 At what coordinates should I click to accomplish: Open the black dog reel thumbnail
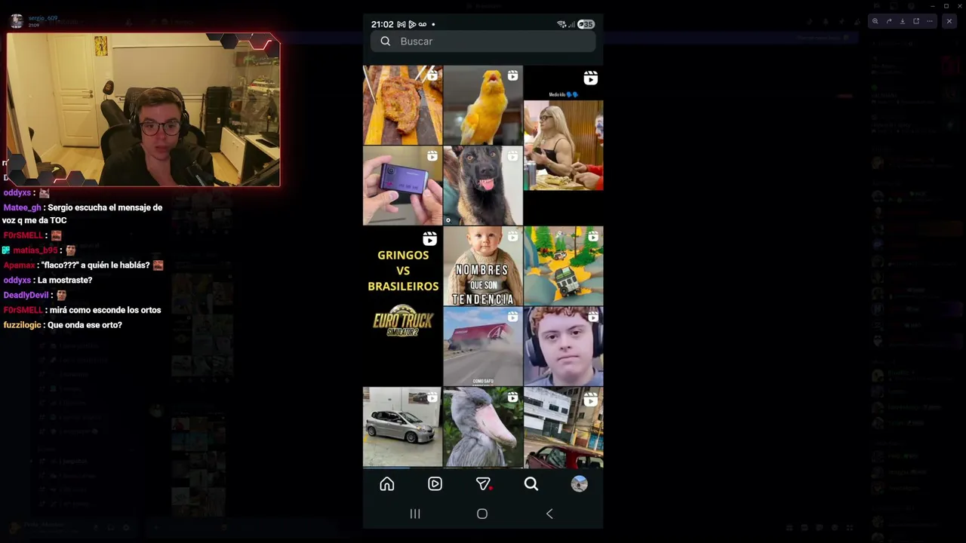[x=483, y=186]
